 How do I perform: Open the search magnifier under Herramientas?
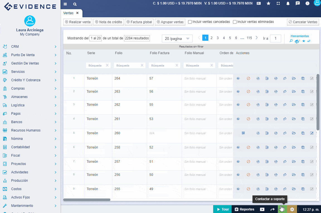(x=291, y=41)
